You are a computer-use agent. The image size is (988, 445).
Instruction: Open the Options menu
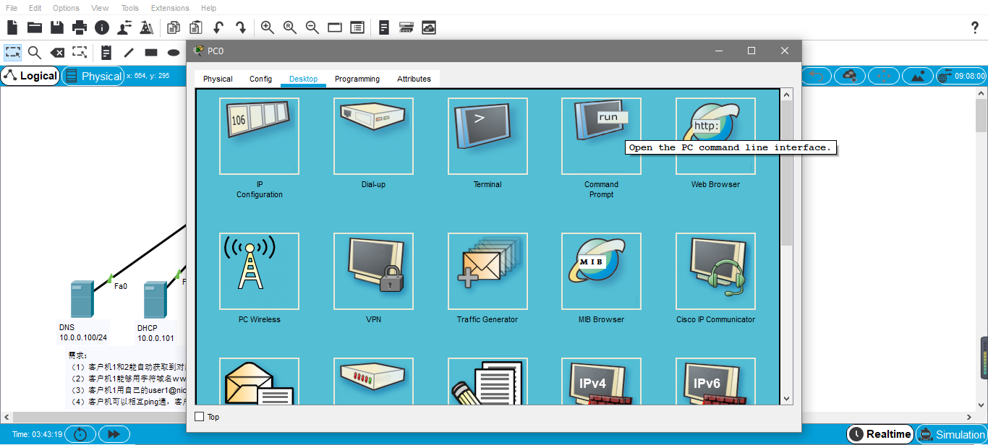pyautogui.click(x=66, y=8)
